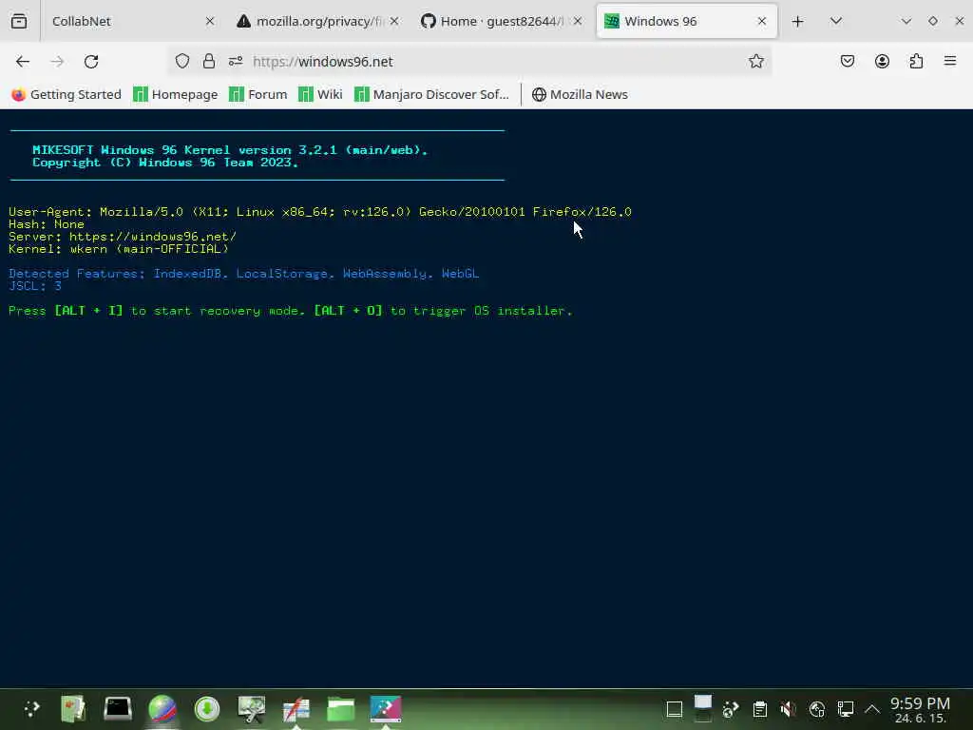The height and width of the screenshot is (730, 973).
Task: Open Firefox View in the tab strip
Action: [x=19, y=21]
